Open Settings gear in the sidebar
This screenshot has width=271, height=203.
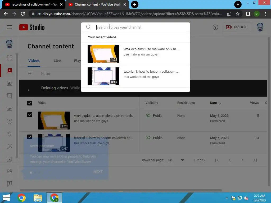point(10,171)
